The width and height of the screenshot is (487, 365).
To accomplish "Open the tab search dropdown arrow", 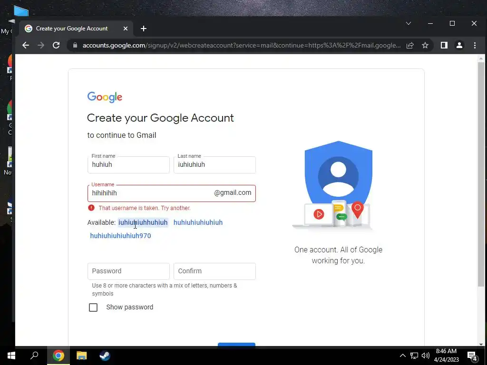I will point(409,23).
